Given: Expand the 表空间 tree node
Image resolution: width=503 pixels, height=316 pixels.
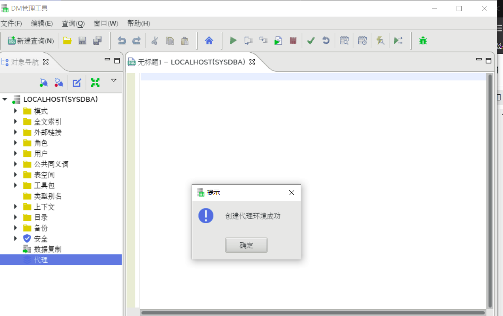Looking at the screenshot, I should point(15,175).
